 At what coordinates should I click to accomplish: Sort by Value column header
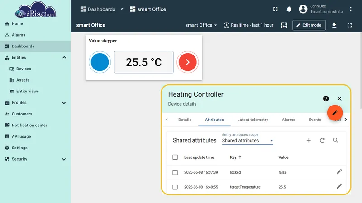[283, 157]
